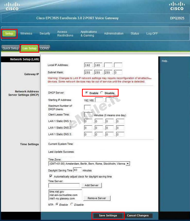Click Maximum Number of DHCP Users field

tap(87, 107)
